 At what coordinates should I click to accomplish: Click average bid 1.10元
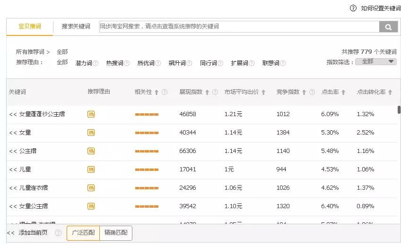[233, 206]
